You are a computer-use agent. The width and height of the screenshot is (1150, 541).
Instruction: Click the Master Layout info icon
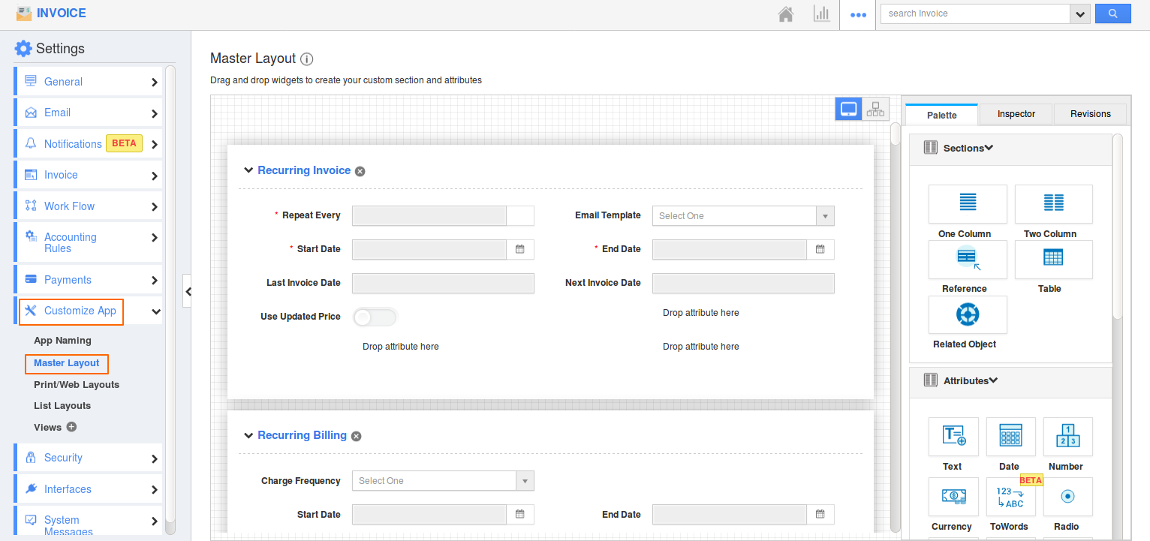[306, 59]
